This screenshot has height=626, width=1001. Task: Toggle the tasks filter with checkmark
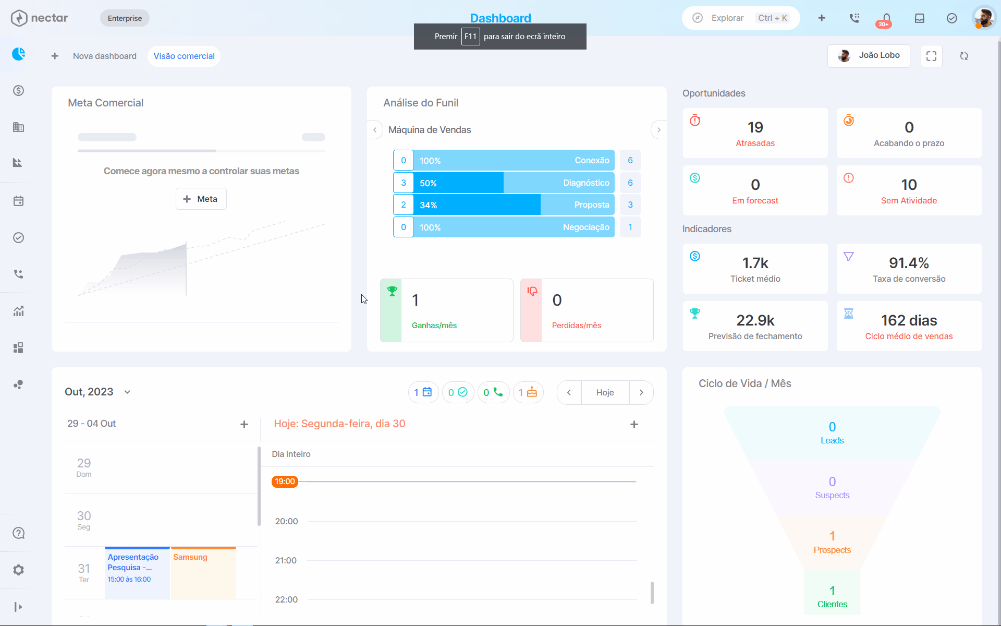tap(458, 392)
